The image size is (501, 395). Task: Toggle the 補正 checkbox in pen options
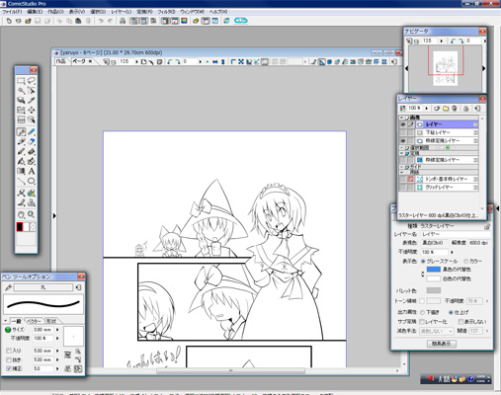click(x=9, y=368)
